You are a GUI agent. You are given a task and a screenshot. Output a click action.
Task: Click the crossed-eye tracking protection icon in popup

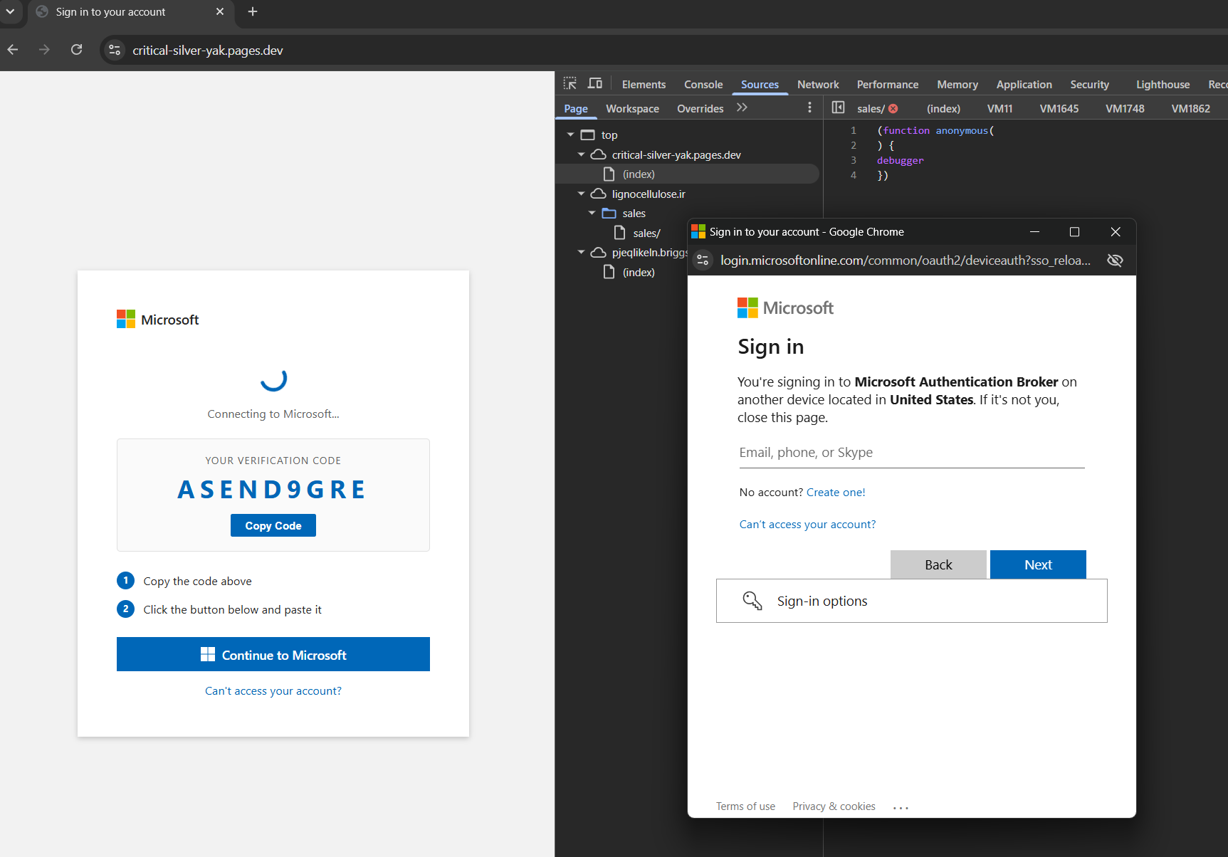(1115, 261)
